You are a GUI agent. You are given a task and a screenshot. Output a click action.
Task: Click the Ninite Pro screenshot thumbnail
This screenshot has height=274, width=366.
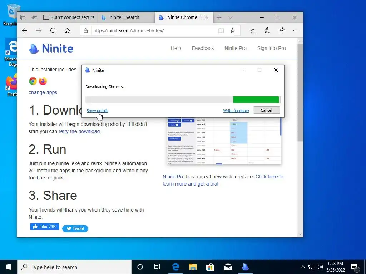(x=224, y=141)
